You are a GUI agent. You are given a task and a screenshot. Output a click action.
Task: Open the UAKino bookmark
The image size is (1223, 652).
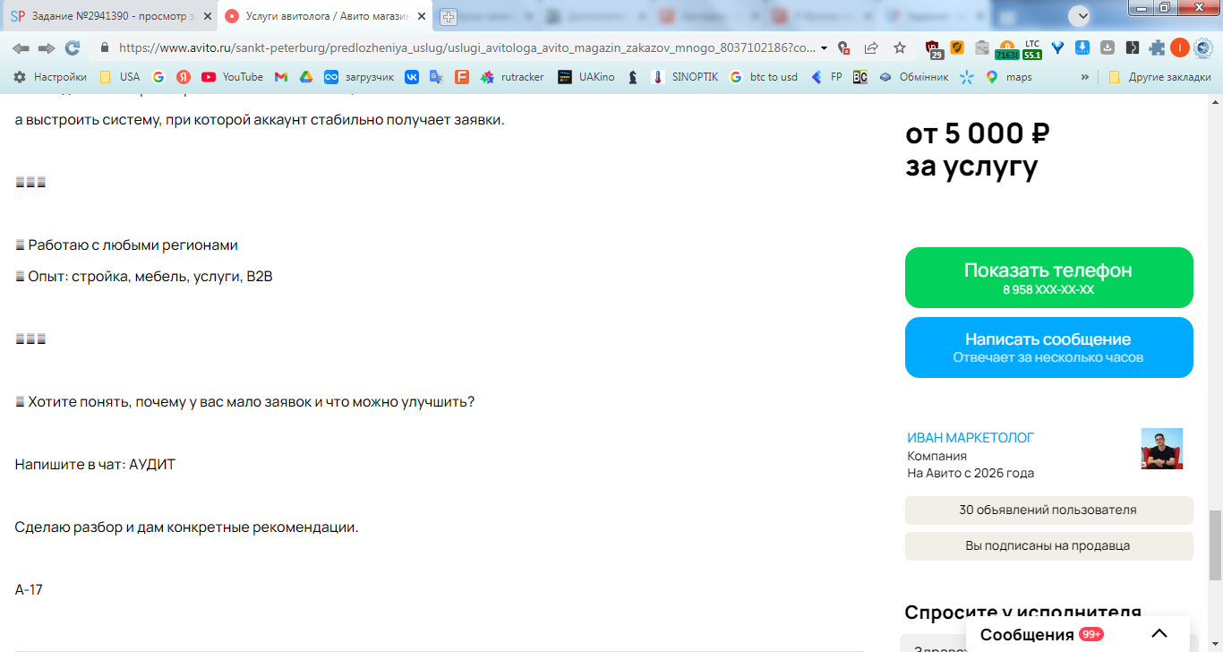[586, 77]
